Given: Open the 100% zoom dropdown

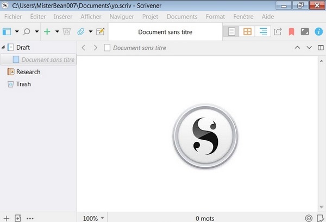Looking at the screenshot, I should (93, 218).
